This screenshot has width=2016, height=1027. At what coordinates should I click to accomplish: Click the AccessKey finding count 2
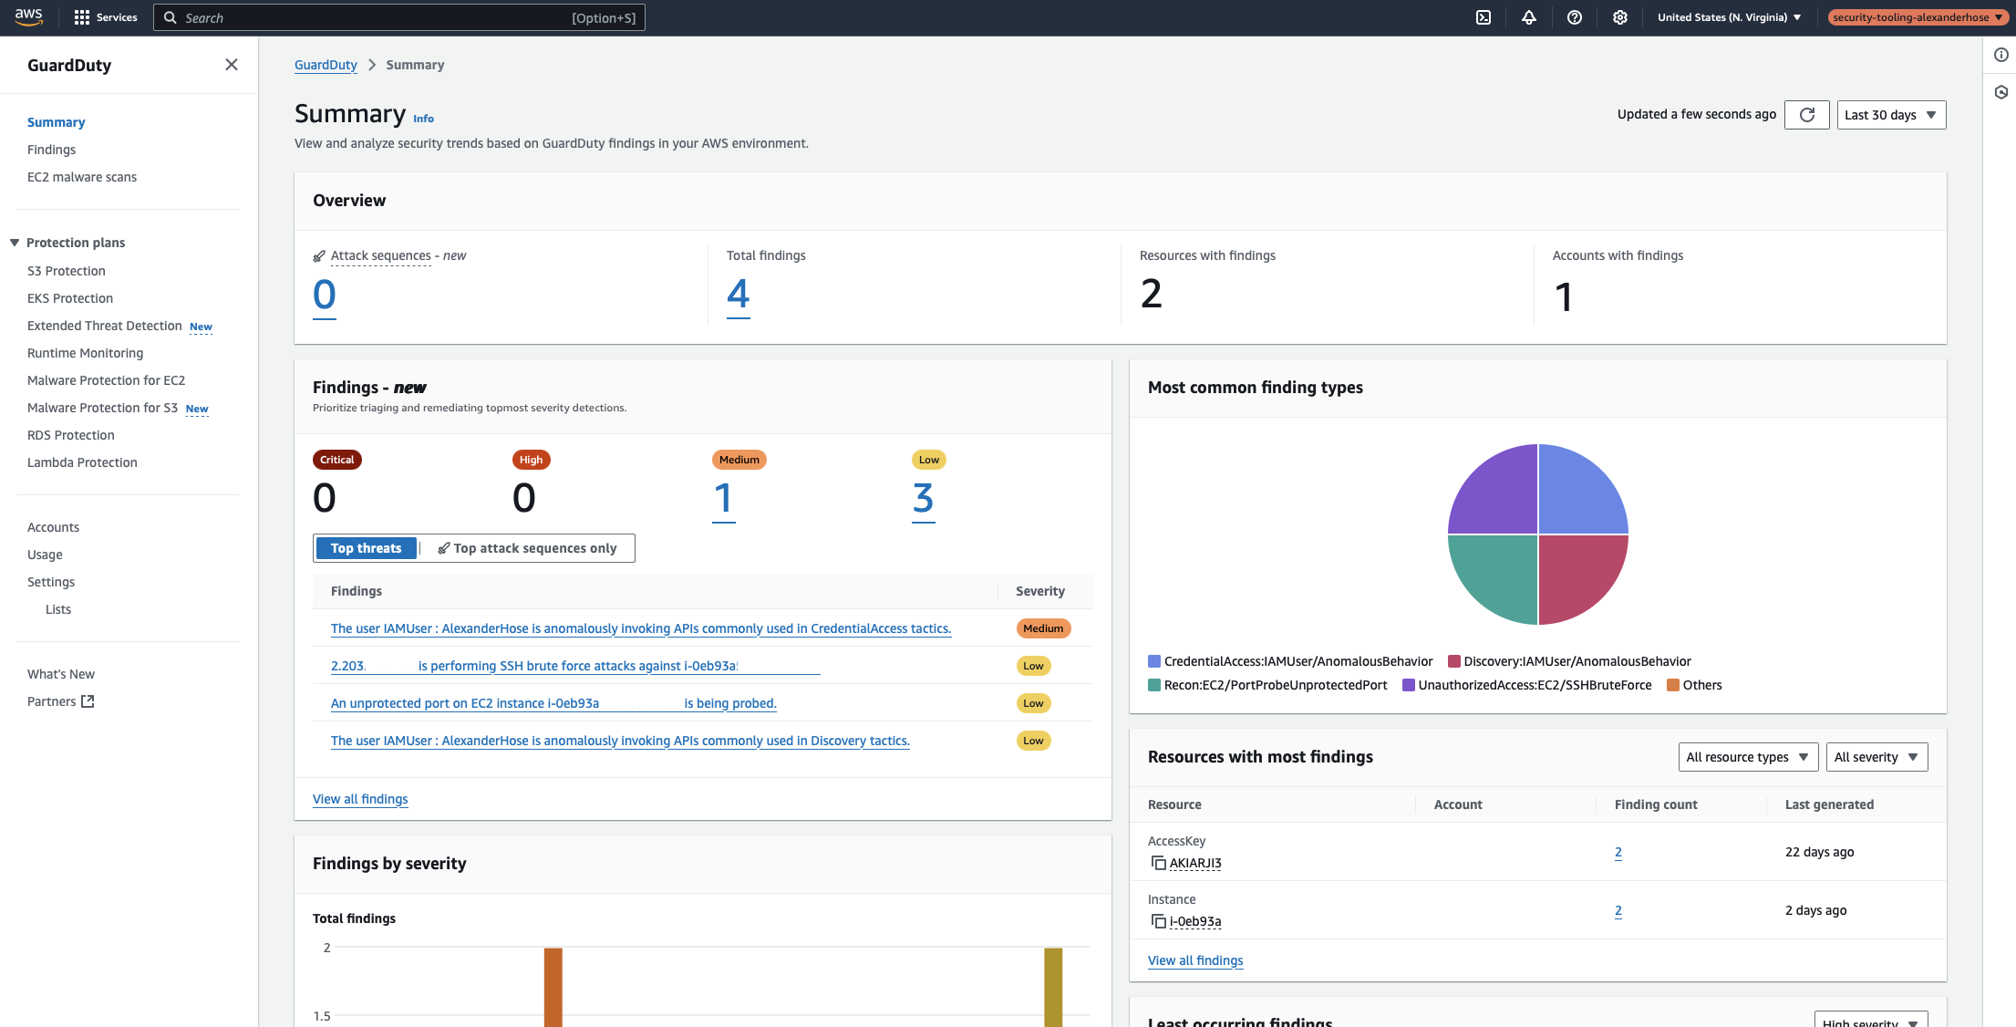[x=1618, y=852]
